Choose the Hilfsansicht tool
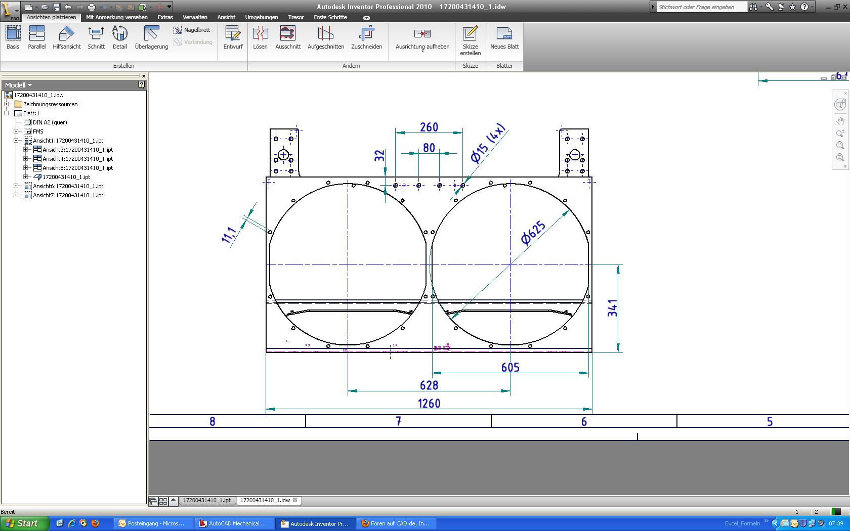The image size is (850, 531). click(66, 37)
